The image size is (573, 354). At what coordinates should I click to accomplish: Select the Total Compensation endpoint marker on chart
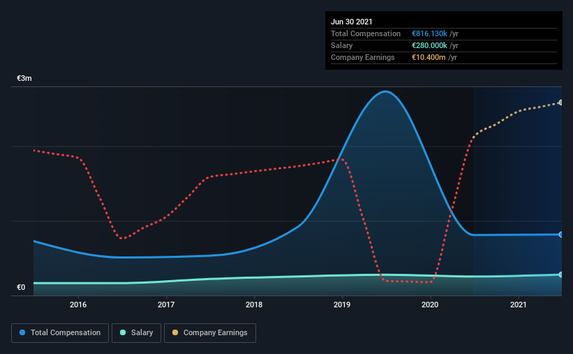click(x=560, y=235)
